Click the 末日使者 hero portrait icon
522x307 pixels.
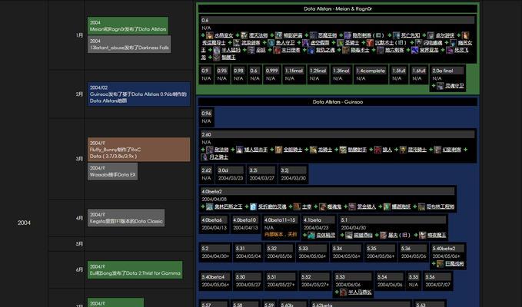[x=277, y=50]
